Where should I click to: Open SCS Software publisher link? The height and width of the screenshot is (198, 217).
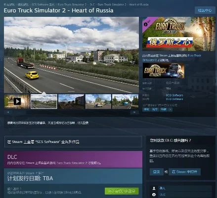pyautogui.click(x=174, y=99)
